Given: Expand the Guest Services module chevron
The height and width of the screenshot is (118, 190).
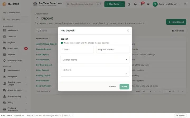Looking at the screenshot, I should click(x=26, y=91).
